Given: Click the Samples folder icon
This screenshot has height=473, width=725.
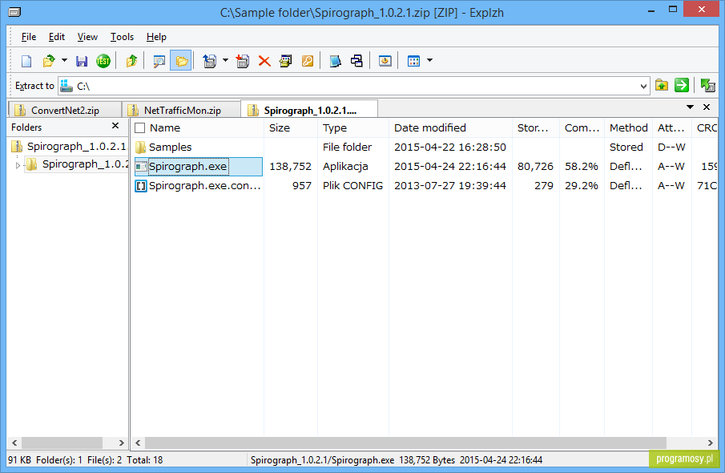Looking at the screenshot, I should pyautogui.click(x=140, y=148).
